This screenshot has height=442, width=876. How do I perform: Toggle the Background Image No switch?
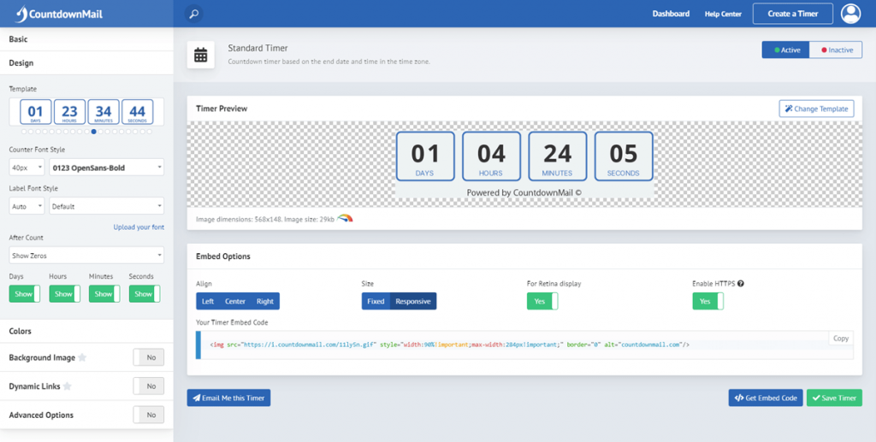click(x=149, y=357)
